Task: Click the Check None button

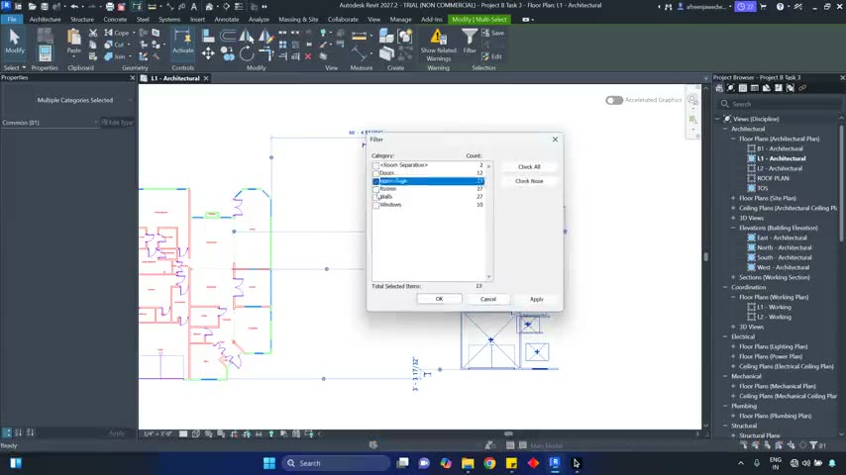Action: (x=529, y=181)
